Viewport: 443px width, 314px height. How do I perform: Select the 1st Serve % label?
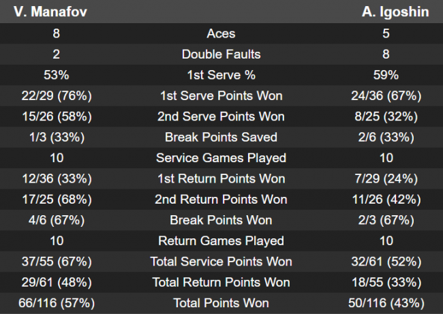[221, 75]
